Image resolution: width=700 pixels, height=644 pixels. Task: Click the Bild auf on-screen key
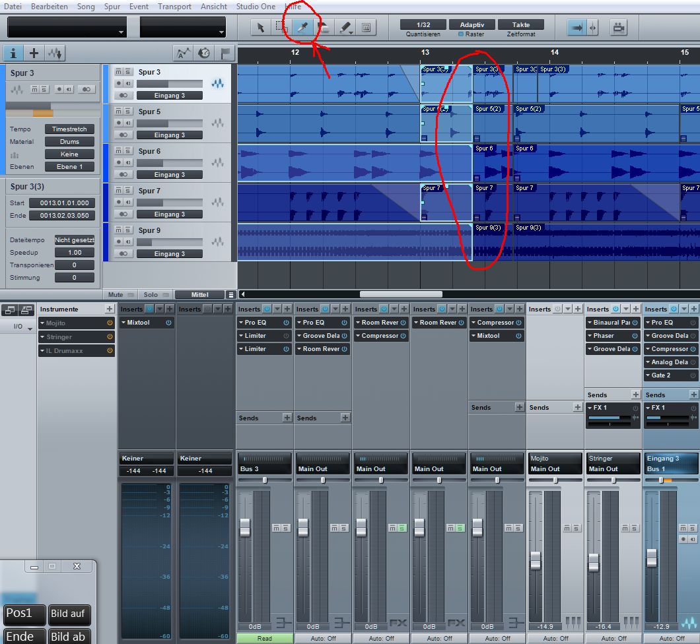(x=68, y=614)
